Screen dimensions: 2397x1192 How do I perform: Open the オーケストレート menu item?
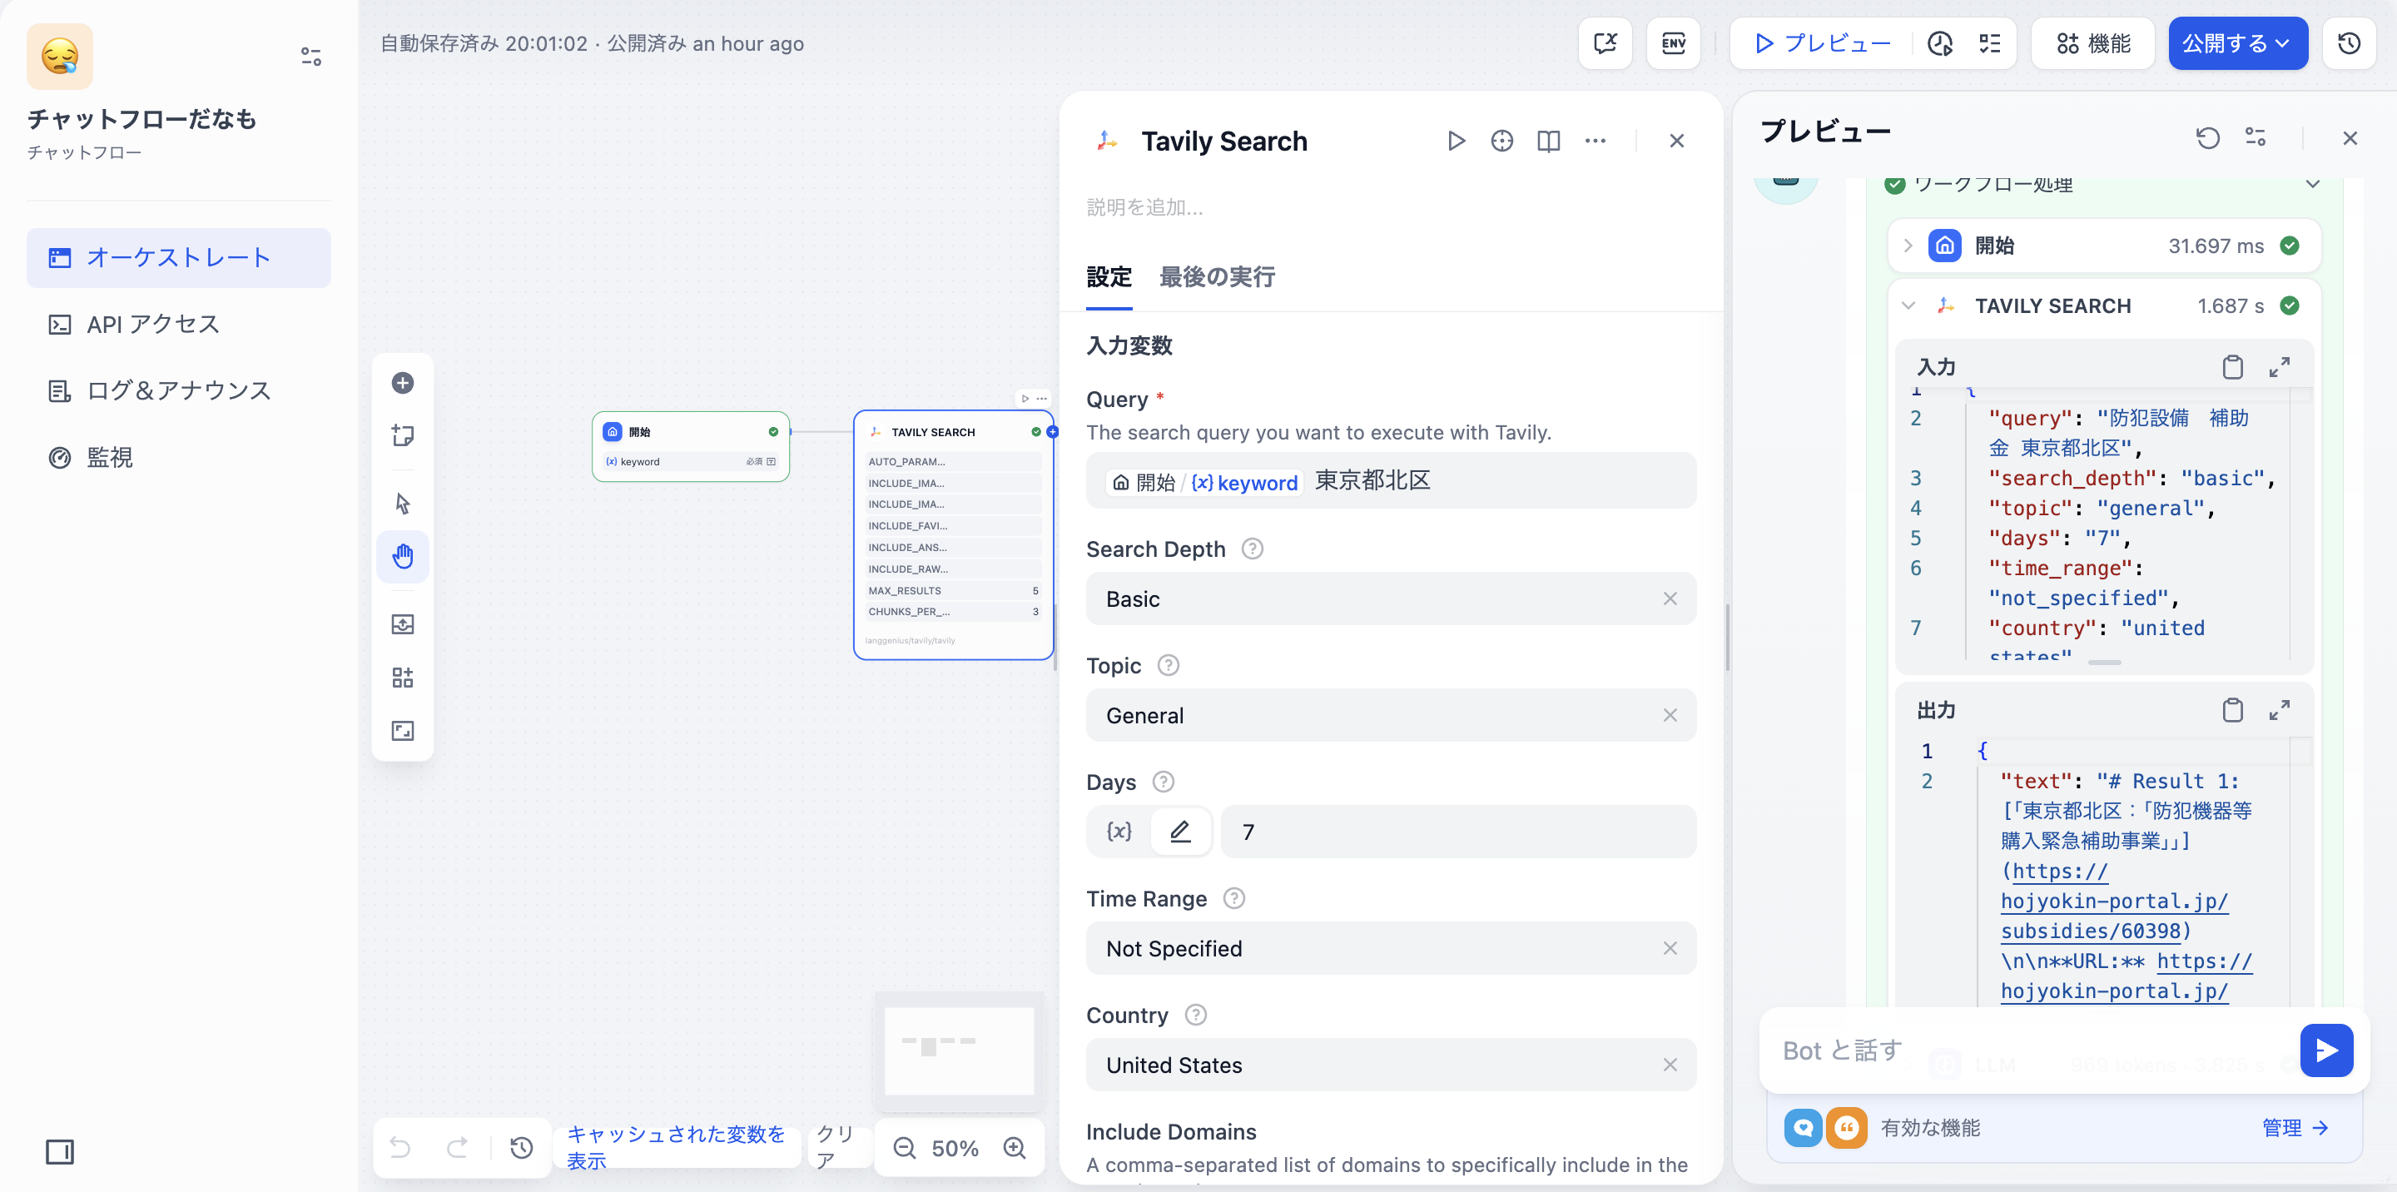click(x=179, y=258)
